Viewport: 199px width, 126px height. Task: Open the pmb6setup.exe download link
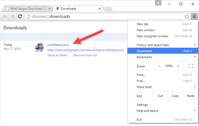tap(58, 45)
